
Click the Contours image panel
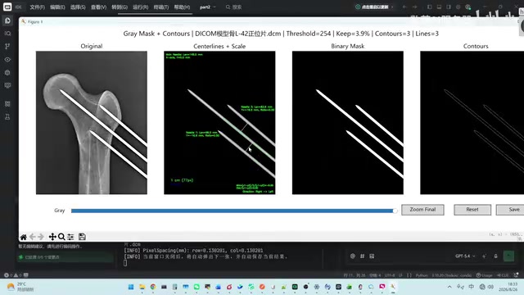[x=472, y=122]
